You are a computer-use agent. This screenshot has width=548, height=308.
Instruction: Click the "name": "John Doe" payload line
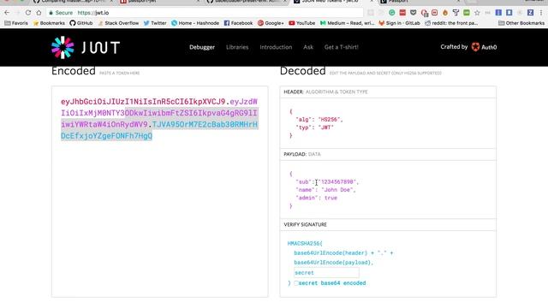pos(325,190)
